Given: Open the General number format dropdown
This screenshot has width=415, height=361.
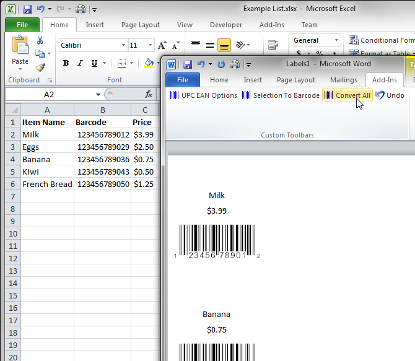Looking at the screenshot, I should click(336, 40).
